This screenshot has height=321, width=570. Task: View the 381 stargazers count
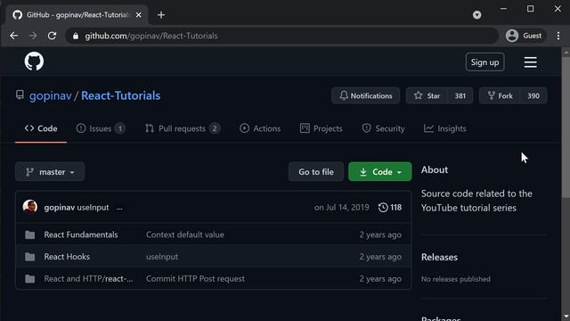[460, 95]
